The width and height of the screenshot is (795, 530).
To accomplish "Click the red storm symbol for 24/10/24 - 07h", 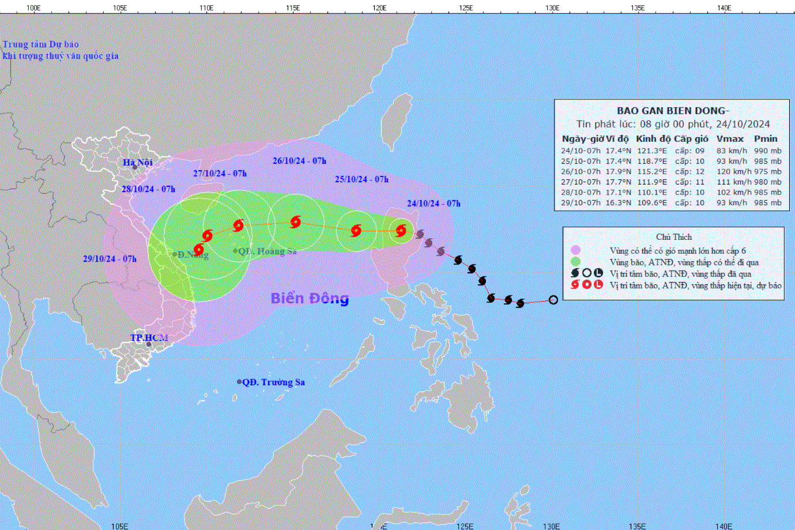I will point(401,231).
